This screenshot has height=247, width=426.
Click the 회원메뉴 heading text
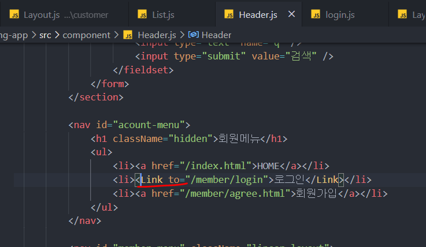239,139
